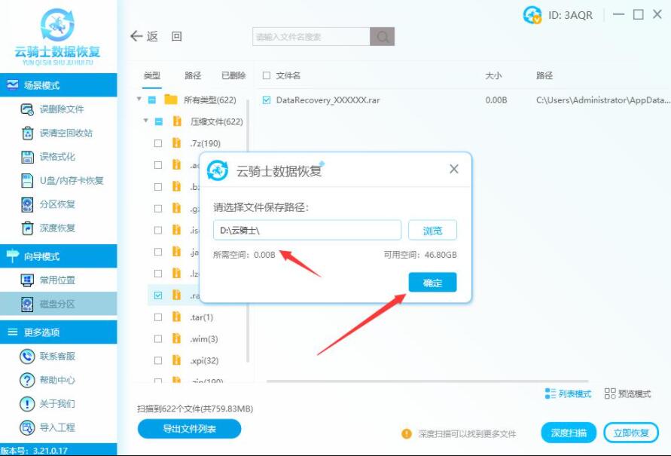Collapse the 所有类型 tree node

click(139, 99)
